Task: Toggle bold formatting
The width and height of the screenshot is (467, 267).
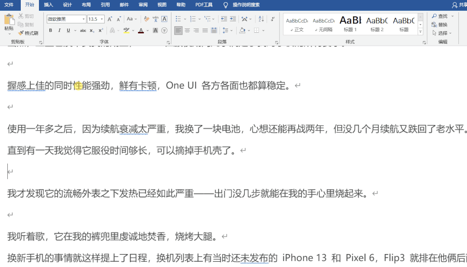Action: (x=51, y=30)
